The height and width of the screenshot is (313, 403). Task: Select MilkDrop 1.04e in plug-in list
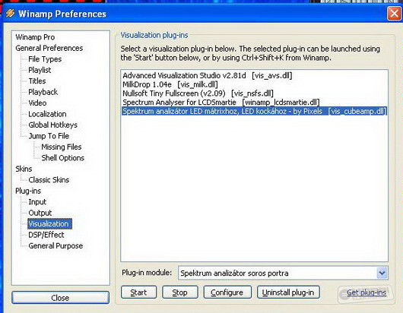coord(170,84)
